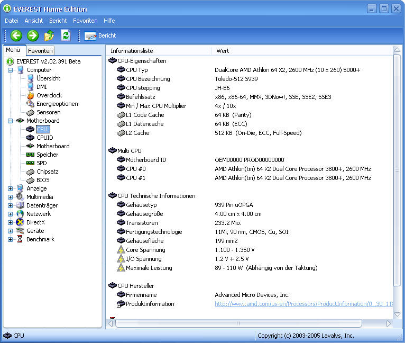
Task: Click the EVEREST title bar app icon
Action: [x=7, y=8]
